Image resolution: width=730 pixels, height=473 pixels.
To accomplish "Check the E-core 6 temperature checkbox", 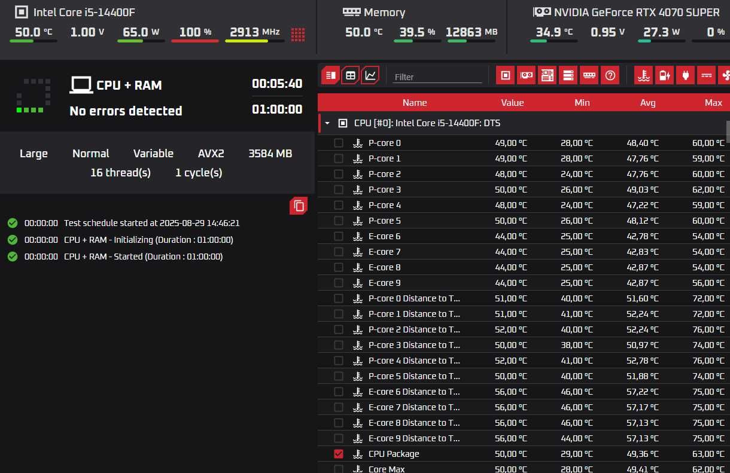I will (339, 236).
